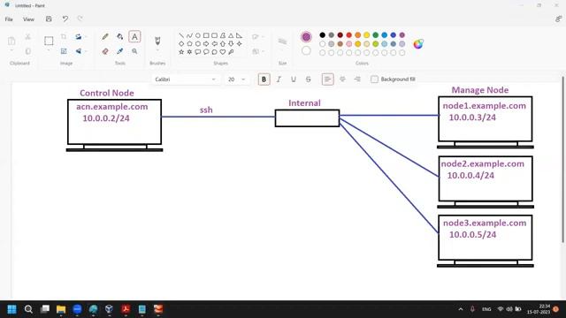The width and height of the screenshot is (566, 318).
Task: Choose the Heart shape
Action: pyautogui.click(x=223, y=52)
